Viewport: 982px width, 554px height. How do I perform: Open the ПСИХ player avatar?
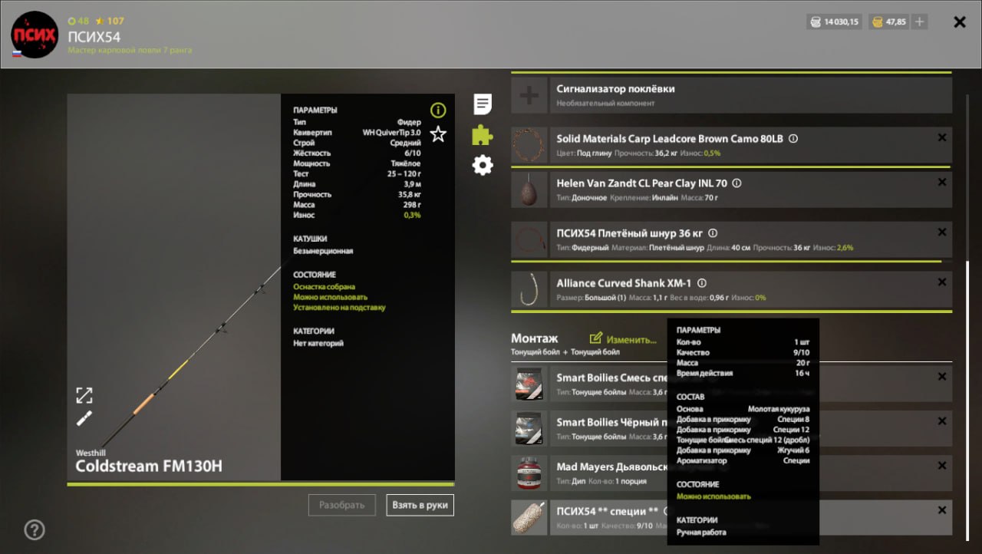[x=35, y=35]
